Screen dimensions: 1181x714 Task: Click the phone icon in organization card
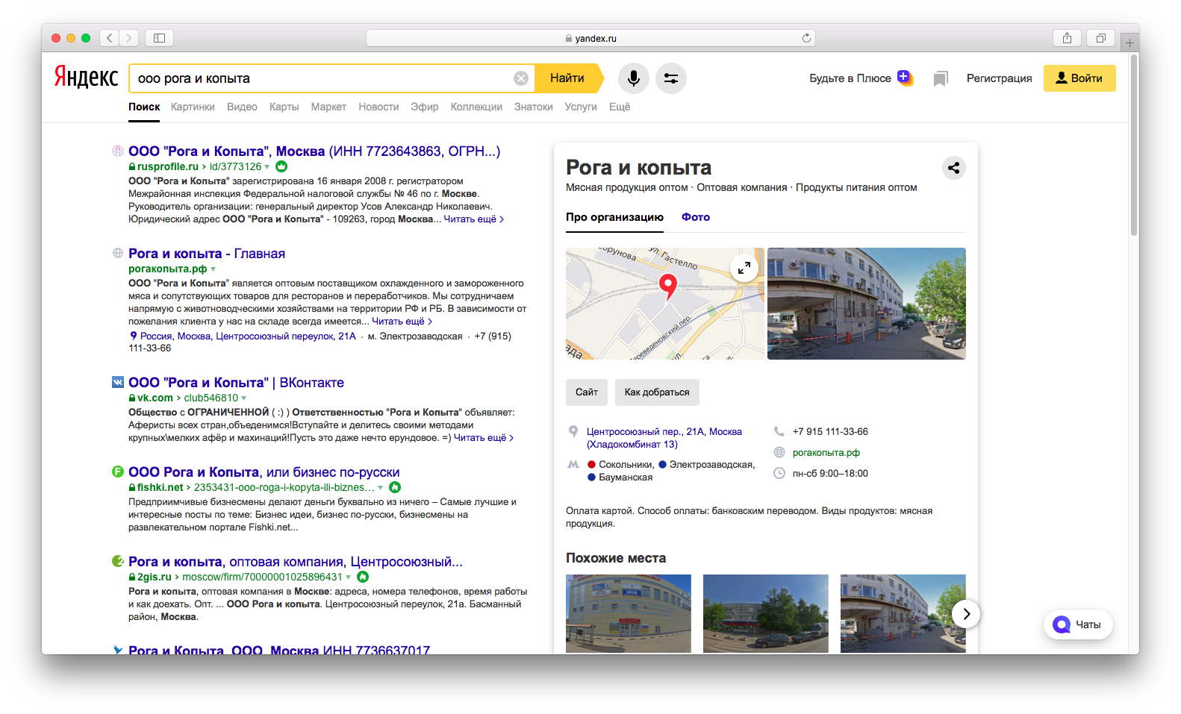(x=779, y=431)
